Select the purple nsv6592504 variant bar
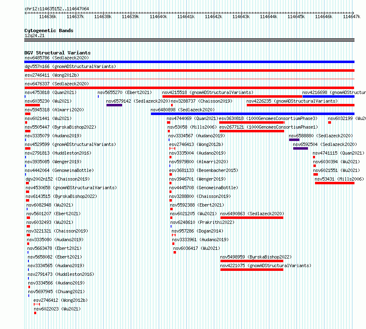The width and height of the screenshot is (366, 329). (x=301, y=148)
